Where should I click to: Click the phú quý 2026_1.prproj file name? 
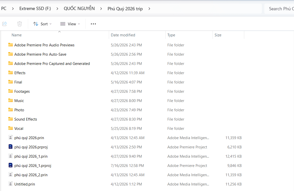click(x=33, y=166)
